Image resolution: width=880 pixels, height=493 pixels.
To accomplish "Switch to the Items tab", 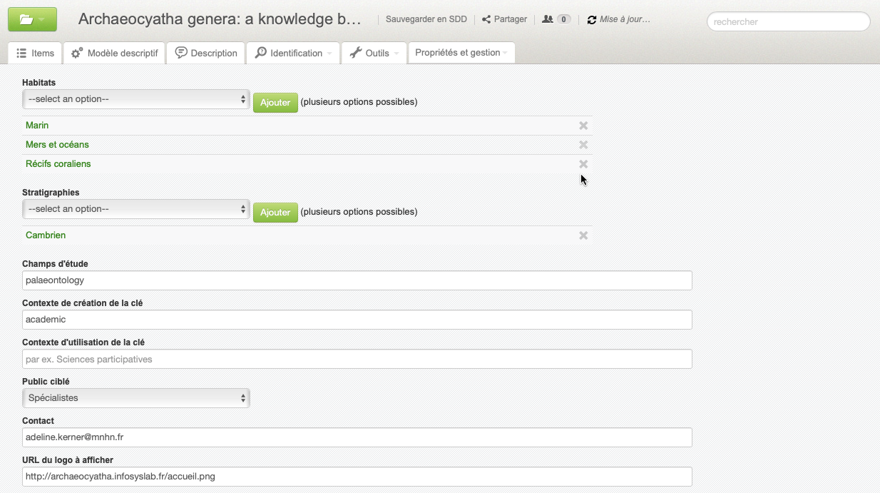I will [35, 53].
